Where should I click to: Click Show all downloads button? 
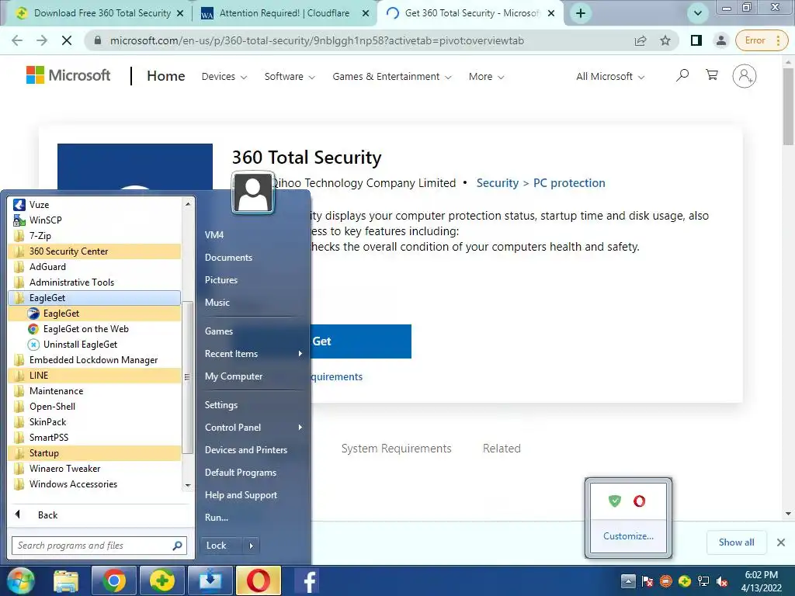[736, 542]
